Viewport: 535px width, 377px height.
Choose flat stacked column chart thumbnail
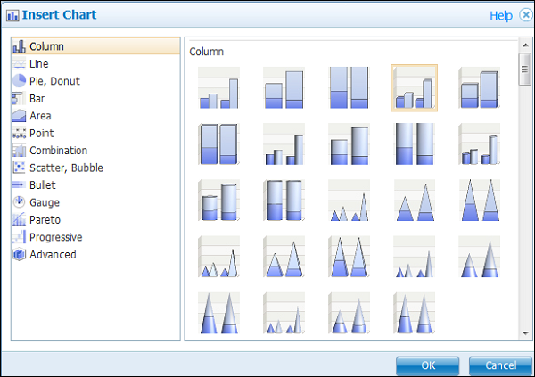(284, 87)
